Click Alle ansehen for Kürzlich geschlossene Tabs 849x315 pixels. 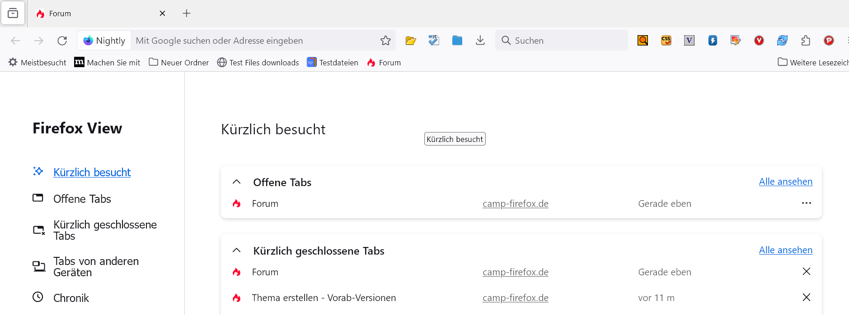click(x=785, y=250)
